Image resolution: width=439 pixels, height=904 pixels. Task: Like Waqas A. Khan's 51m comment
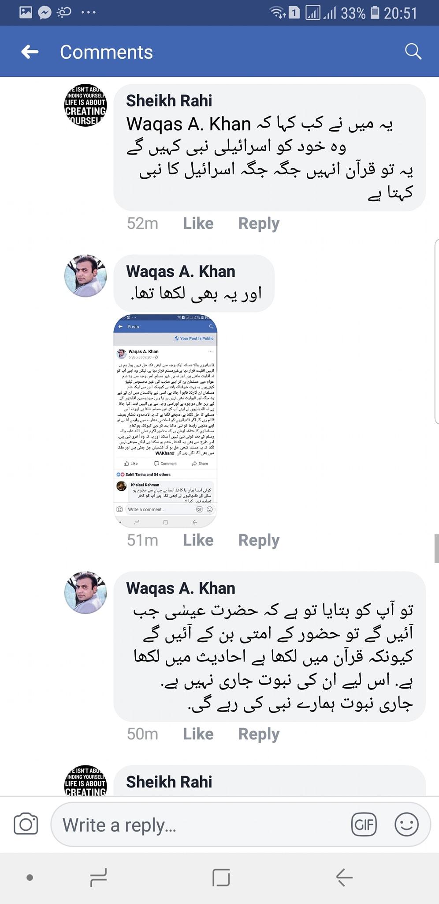pos(198,540)
